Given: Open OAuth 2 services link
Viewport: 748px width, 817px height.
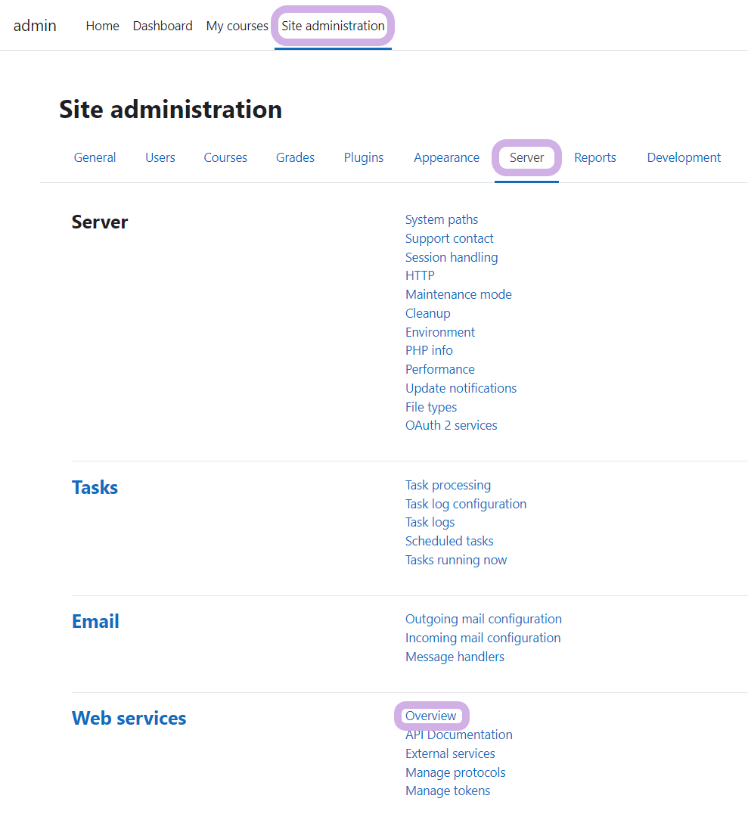Looking at the screenshot, I should [451, 425].
